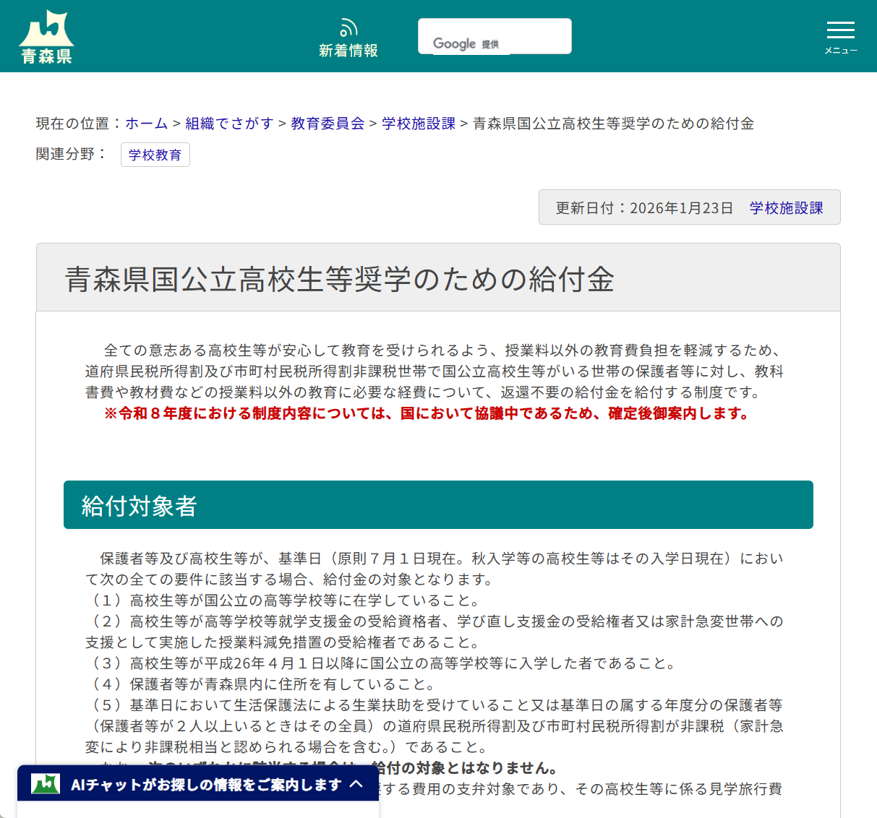Open the 教育委員会 breadcrumb link

tap(327, 124)
